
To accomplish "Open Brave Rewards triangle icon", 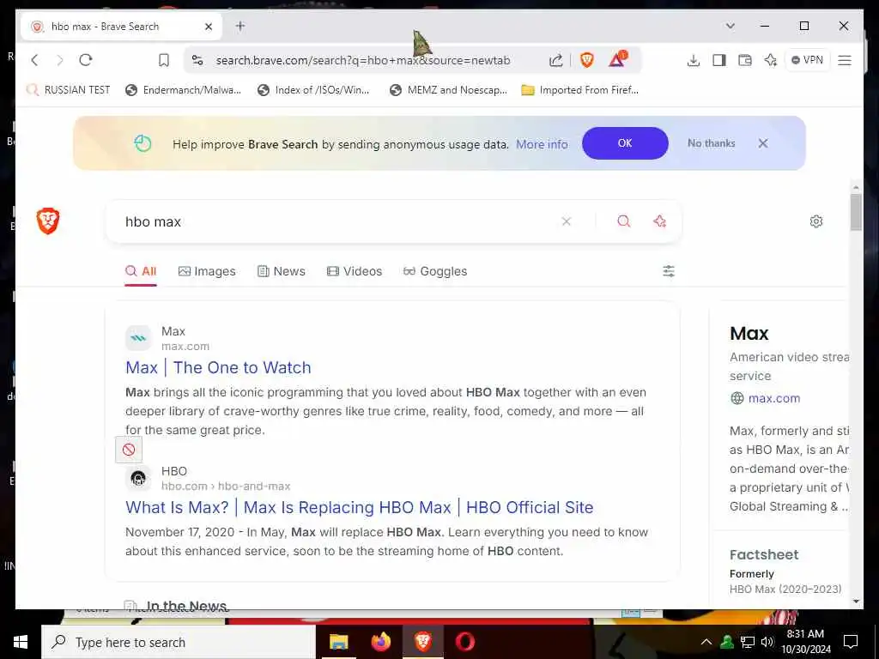I will click(x=617, y=59).
